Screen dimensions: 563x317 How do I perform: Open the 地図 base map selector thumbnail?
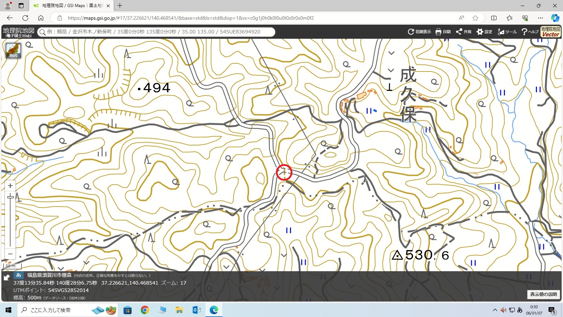(13, 50)
